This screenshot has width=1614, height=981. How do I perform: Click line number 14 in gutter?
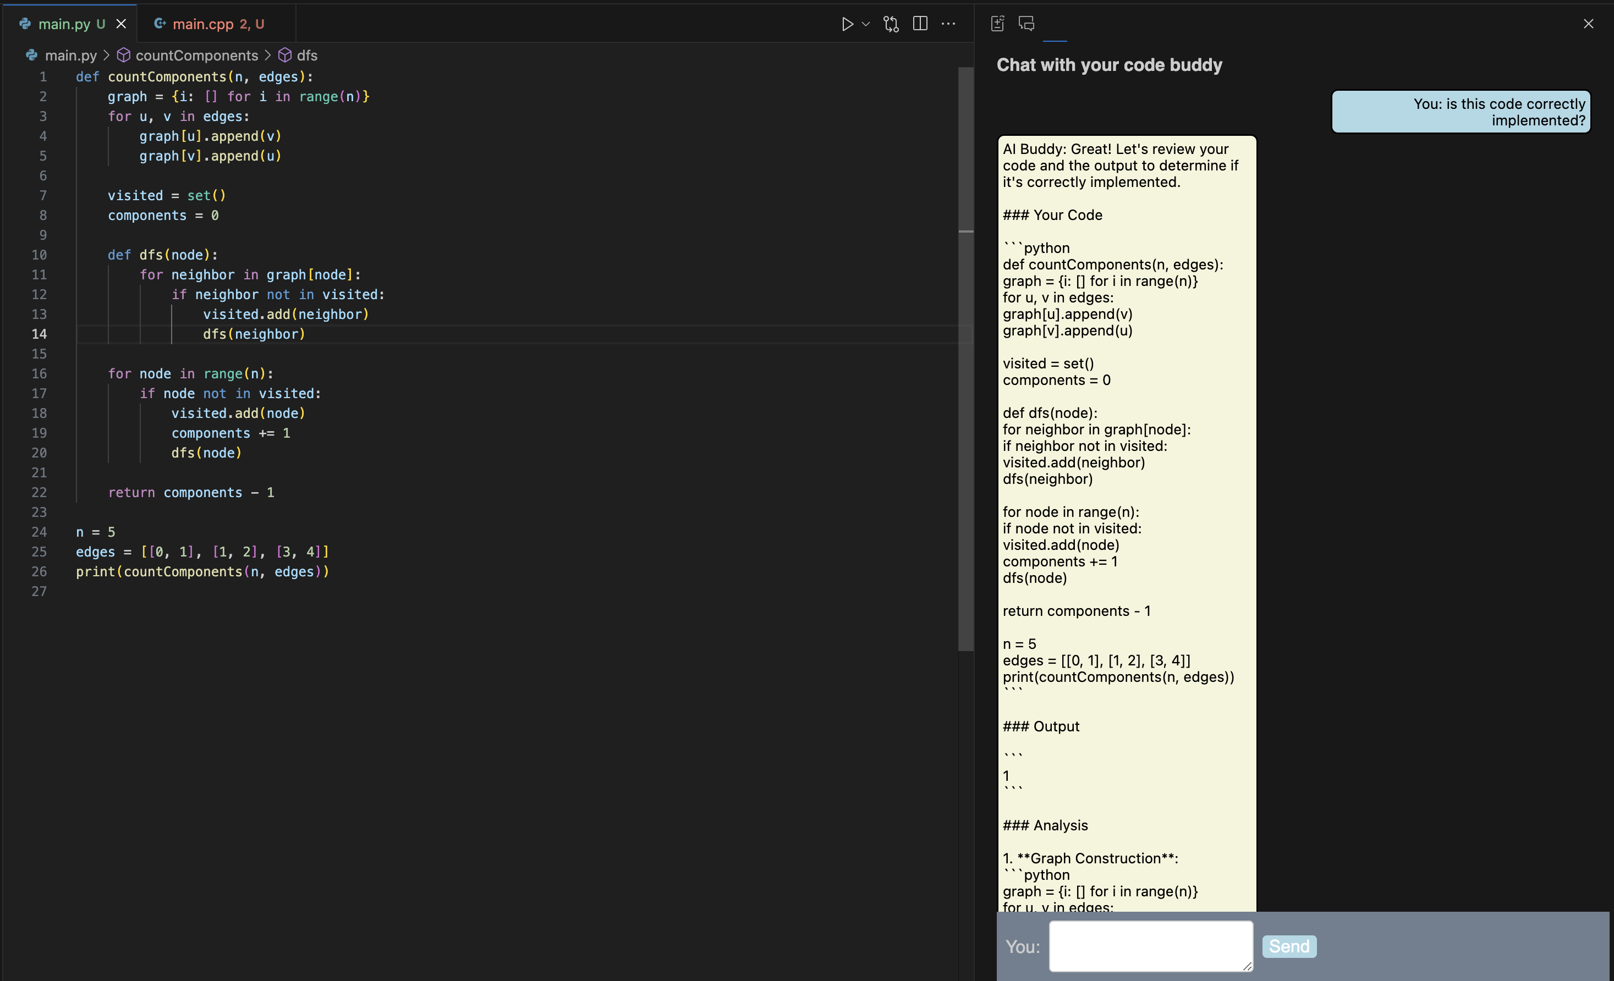(39, 334)
